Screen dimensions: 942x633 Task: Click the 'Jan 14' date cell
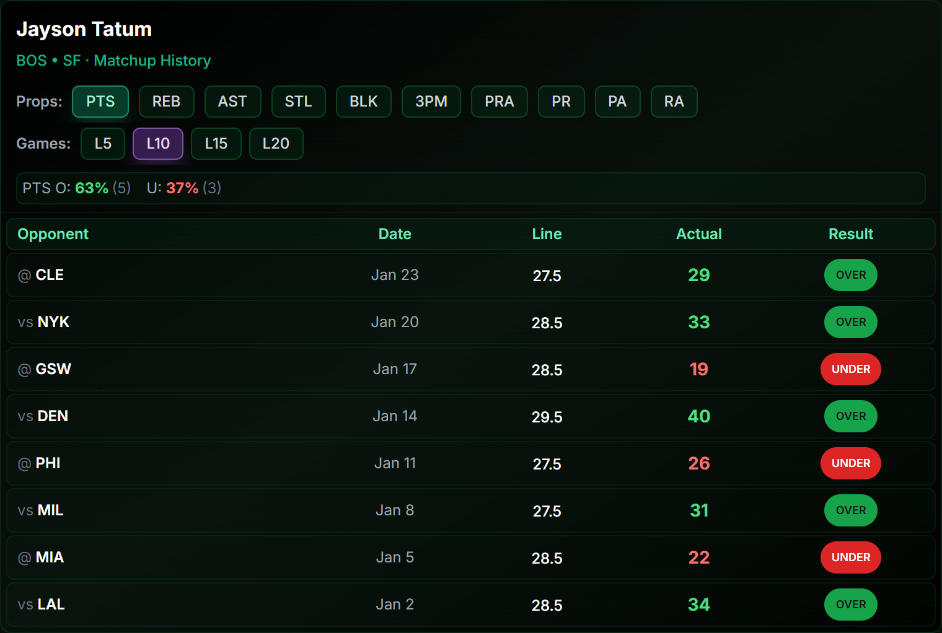click(x=395, y=416)
